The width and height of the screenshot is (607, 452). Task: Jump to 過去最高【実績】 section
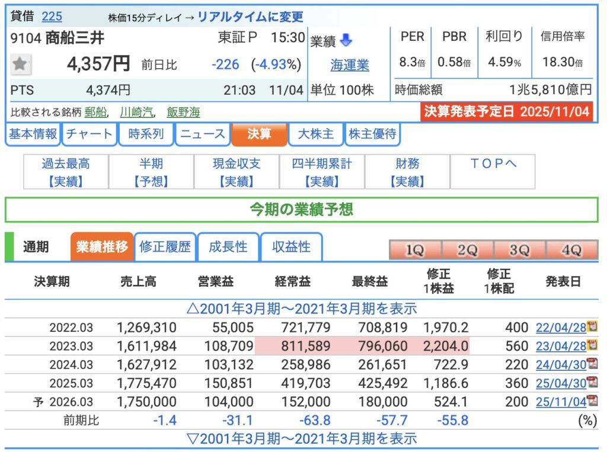[66, 172]
